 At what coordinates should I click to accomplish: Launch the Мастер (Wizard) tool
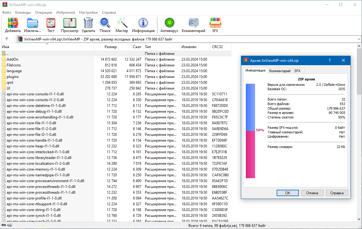[122, 23]
